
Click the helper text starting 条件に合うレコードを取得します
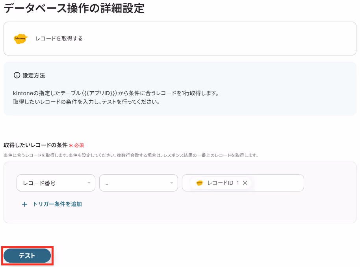coord(131,155)
